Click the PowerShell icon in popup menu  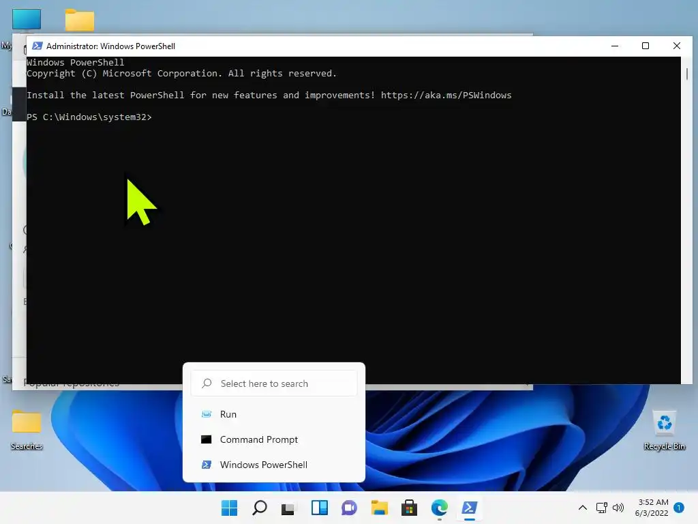point(206,465)
